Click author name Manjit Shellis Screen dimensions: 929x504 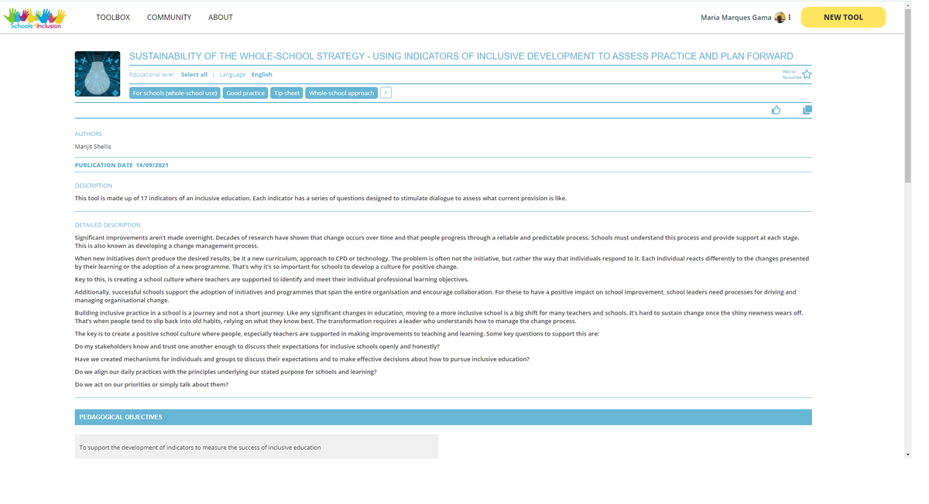click(93, 146)
